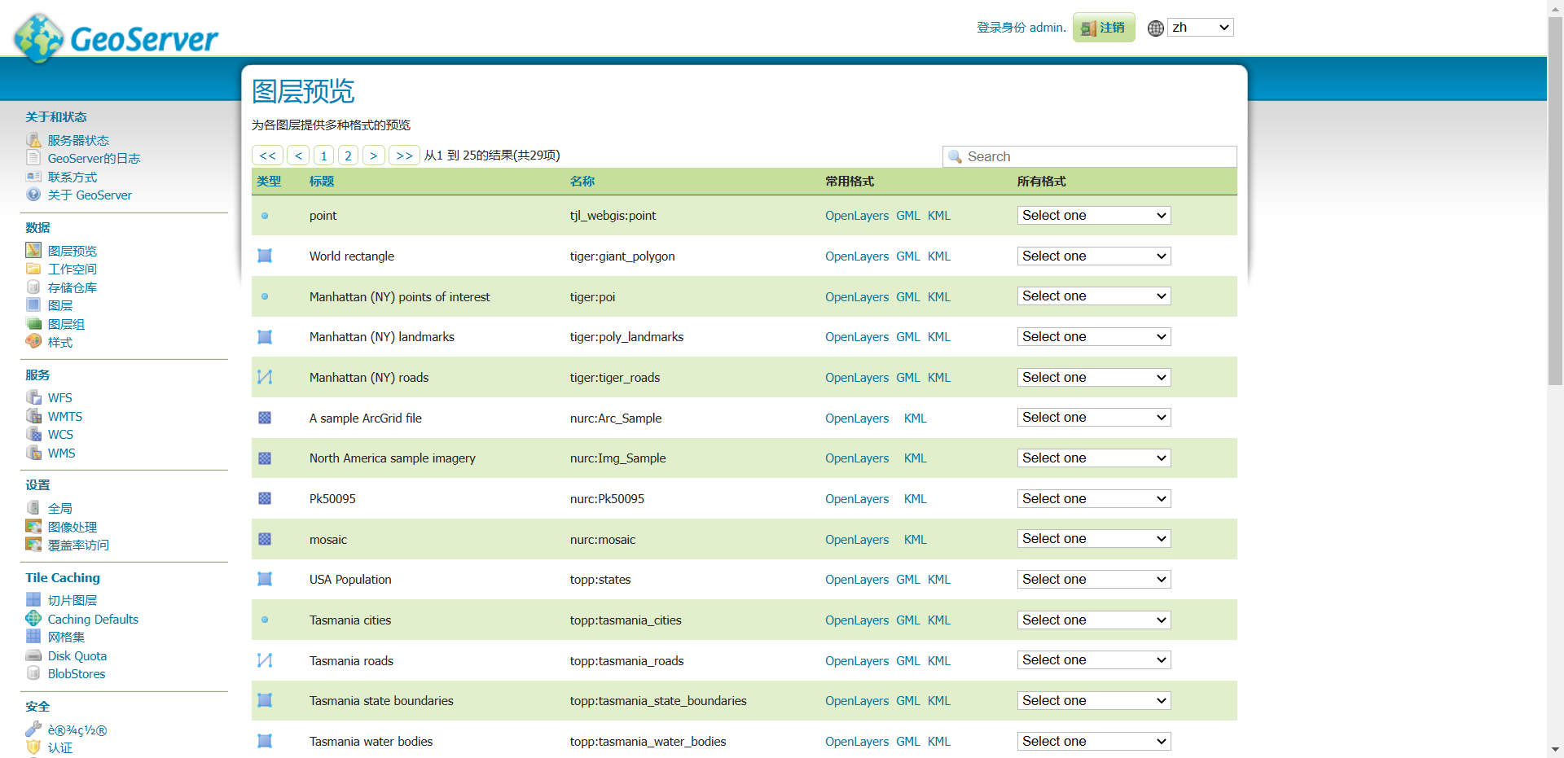Open format dropdown for nurc:Arc_Sample

point(1094,418)
